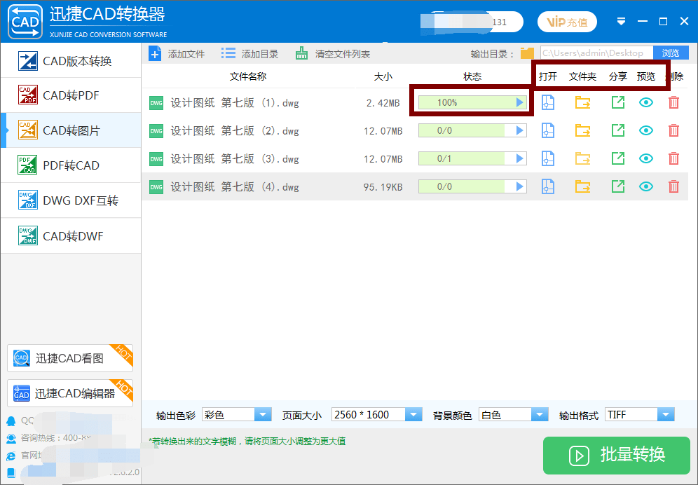Screen dimensions: 698x485
Task: Select the file name 设计图纸 第七版 (2).dwg
Action: coord(235,131)
